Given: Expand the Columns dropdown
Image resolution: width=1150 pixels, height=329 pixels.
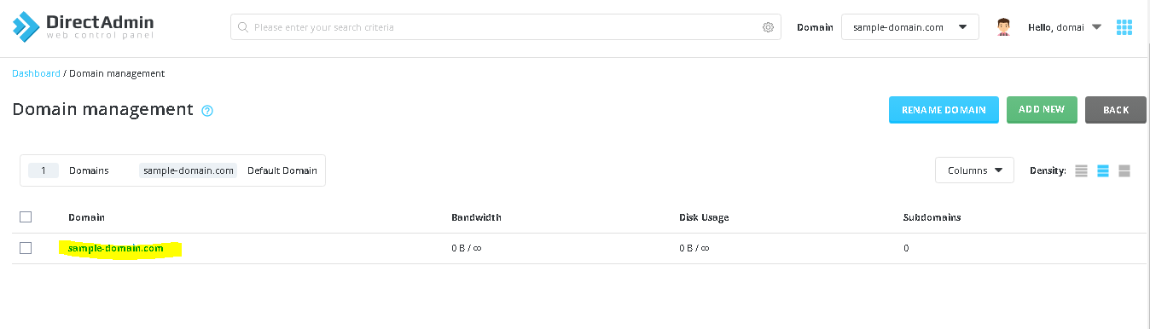Looking at the screenshot, I should click(974, 170).
